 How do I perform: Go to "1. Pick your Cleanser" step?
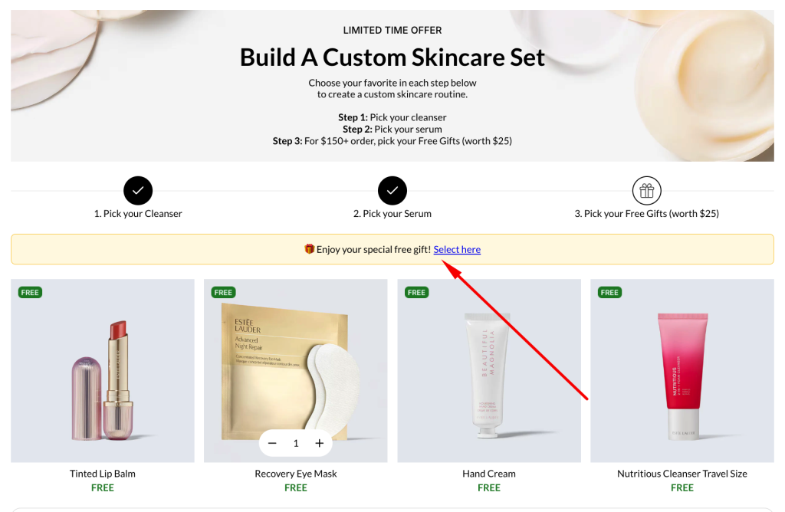[138, 214]
